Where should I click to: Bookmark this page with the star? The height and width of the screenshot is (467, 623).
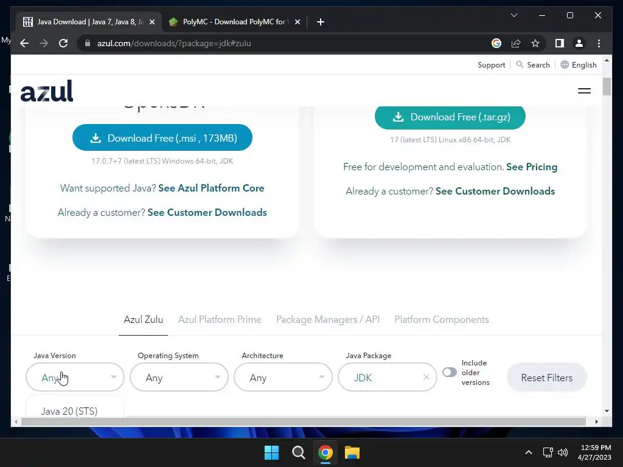(x=535, y=43)
